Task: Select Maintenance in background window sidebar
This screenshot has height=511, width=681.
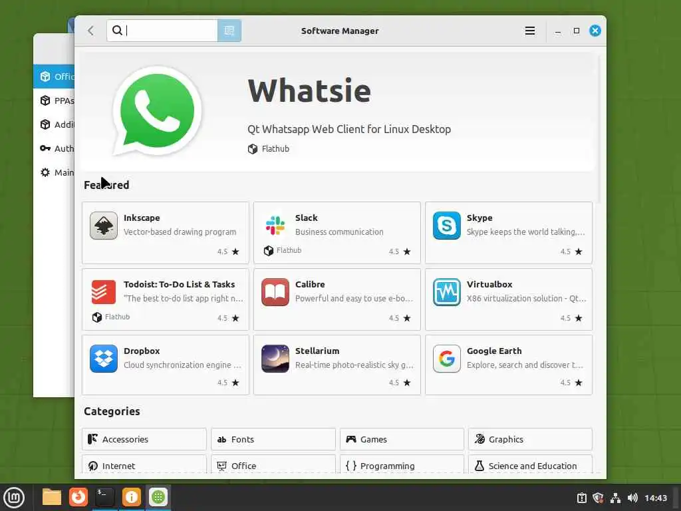Action: [54, 172]
